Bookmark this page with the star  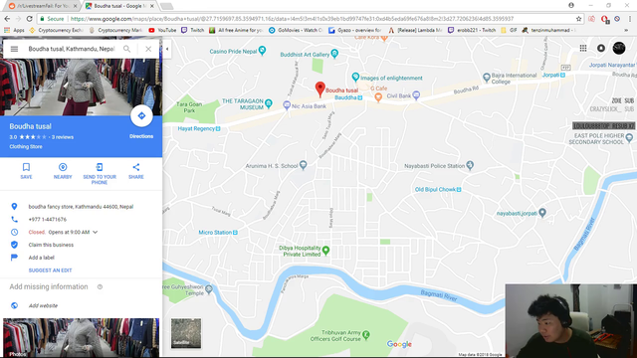coord(578,19)
